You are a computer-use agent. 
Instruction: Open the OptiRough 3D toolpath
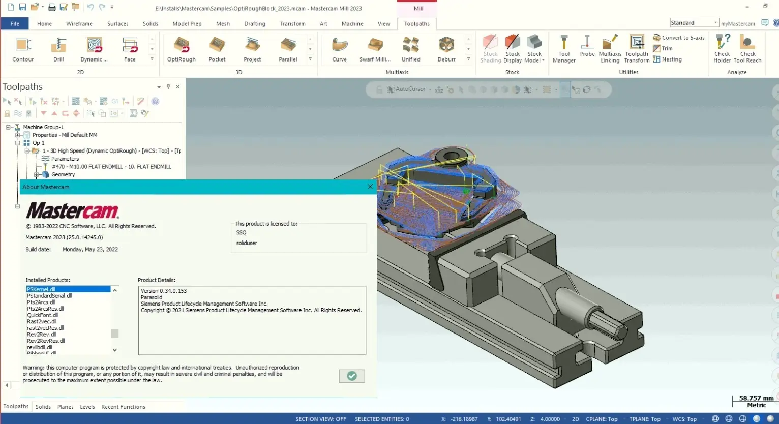(182, 49)
